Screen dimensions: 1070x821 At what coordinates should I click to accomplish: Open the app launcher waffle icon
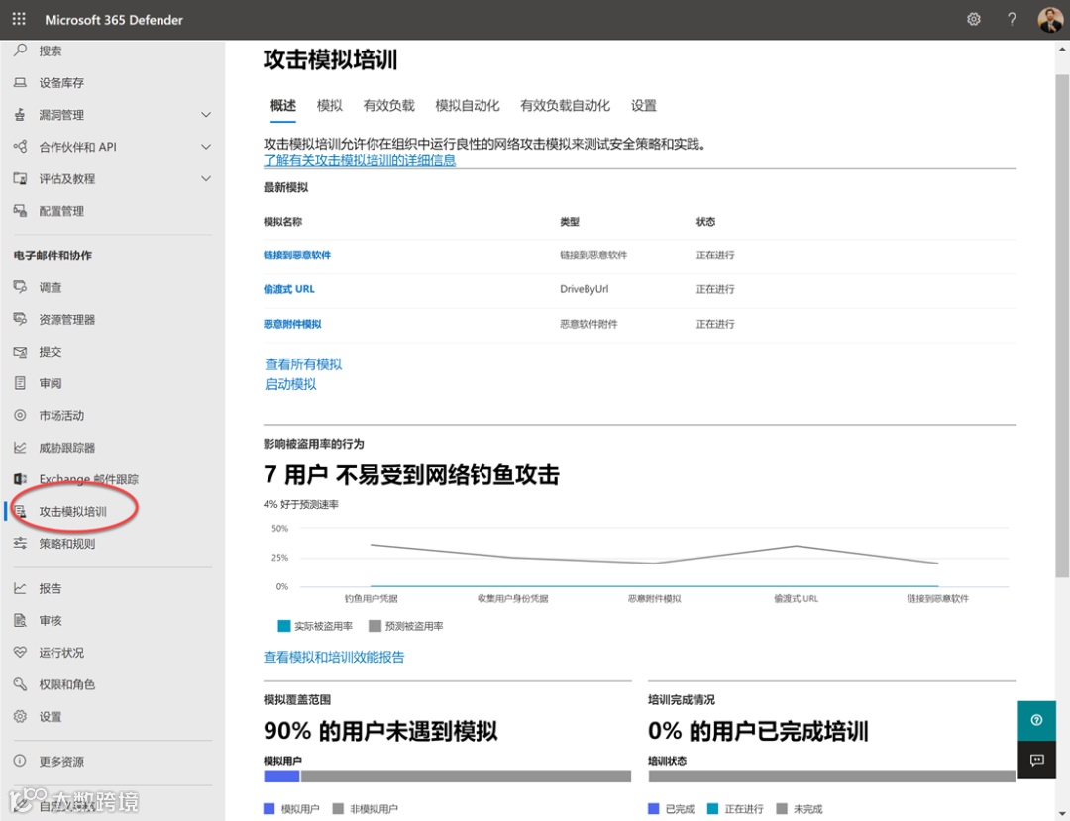19,19
